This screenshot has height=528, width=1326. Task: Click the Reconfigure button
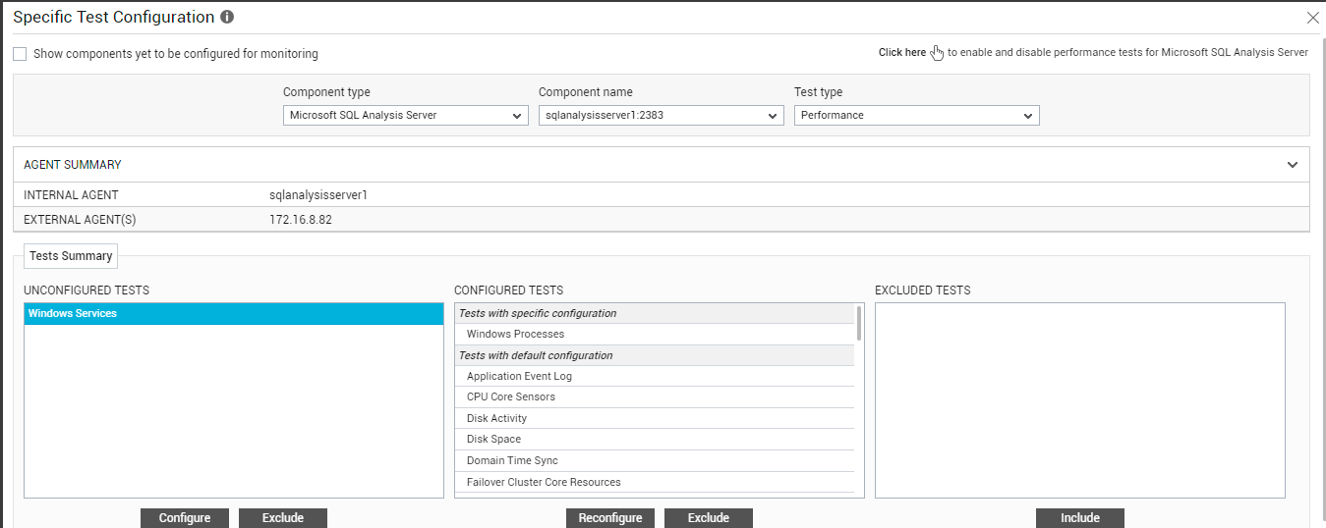click(x=610, y=518)
